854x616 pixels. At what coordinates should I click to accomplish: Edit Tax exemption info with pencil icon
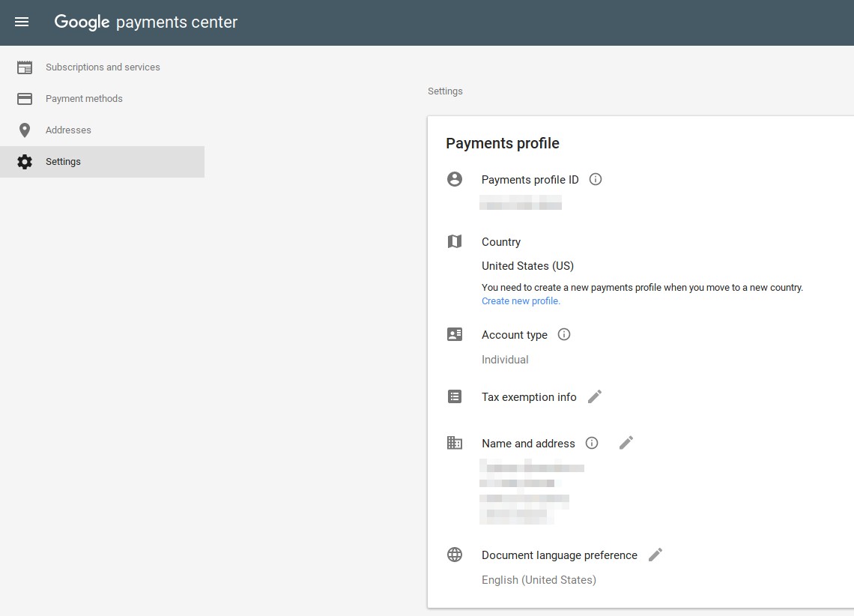coord(595,396)
